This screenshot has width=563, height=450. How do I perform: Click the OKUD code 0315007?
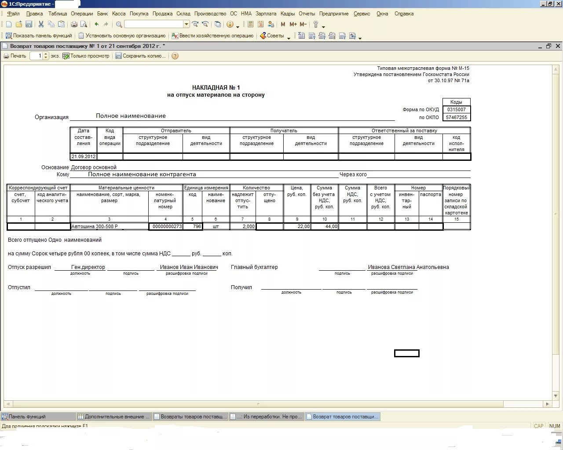pos(457,109)
